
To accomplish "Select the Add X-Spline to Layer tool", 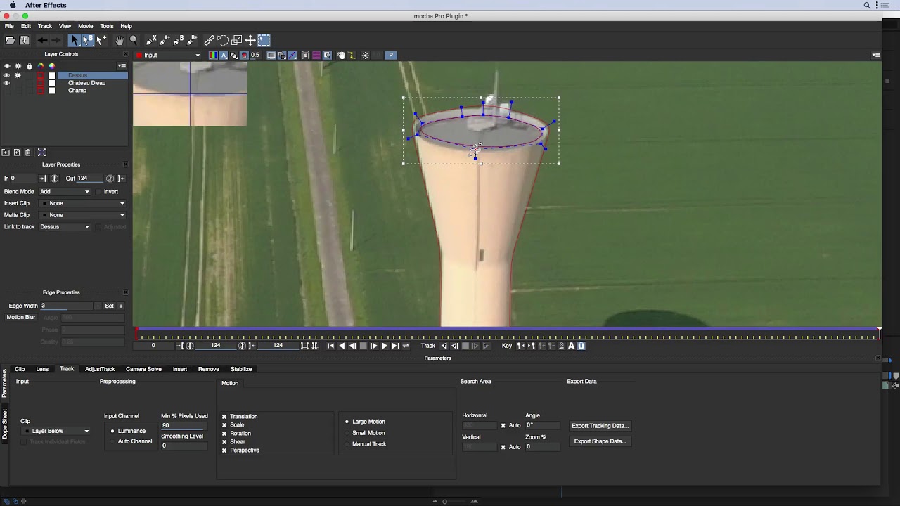I will coord(165,41).
